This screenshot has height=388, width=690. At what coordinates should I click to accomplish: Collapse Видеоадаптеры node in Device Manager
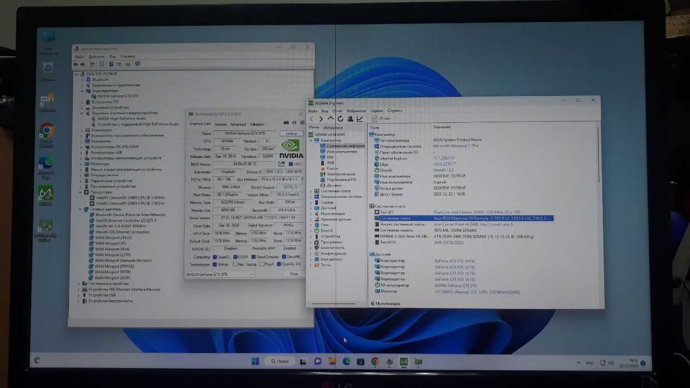(x=82, y=91)
